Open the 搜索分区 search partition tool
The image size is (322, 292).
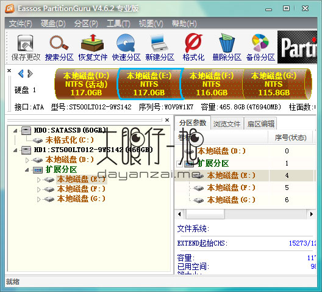pos(59,48)
